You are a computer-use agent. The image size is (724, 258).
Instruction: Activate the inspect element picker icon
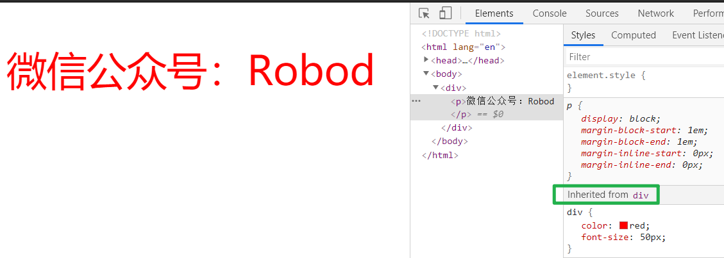click(424, 13)
